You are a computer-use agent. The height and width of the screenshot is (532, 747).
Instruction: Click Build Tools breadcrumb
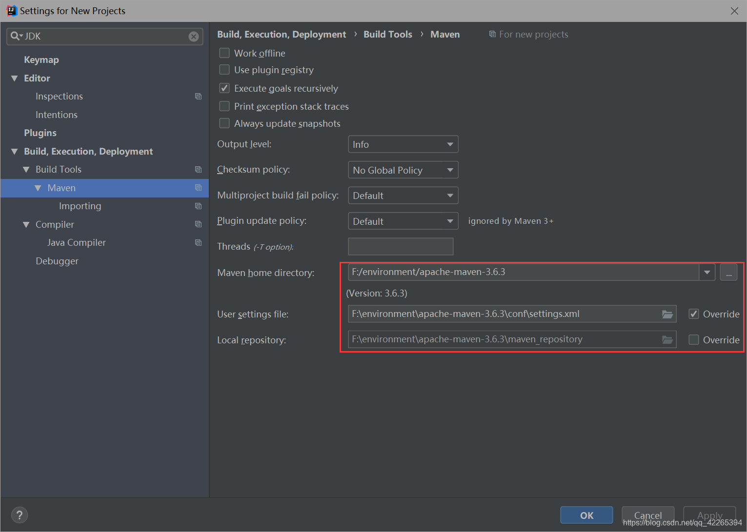point(388,34)
